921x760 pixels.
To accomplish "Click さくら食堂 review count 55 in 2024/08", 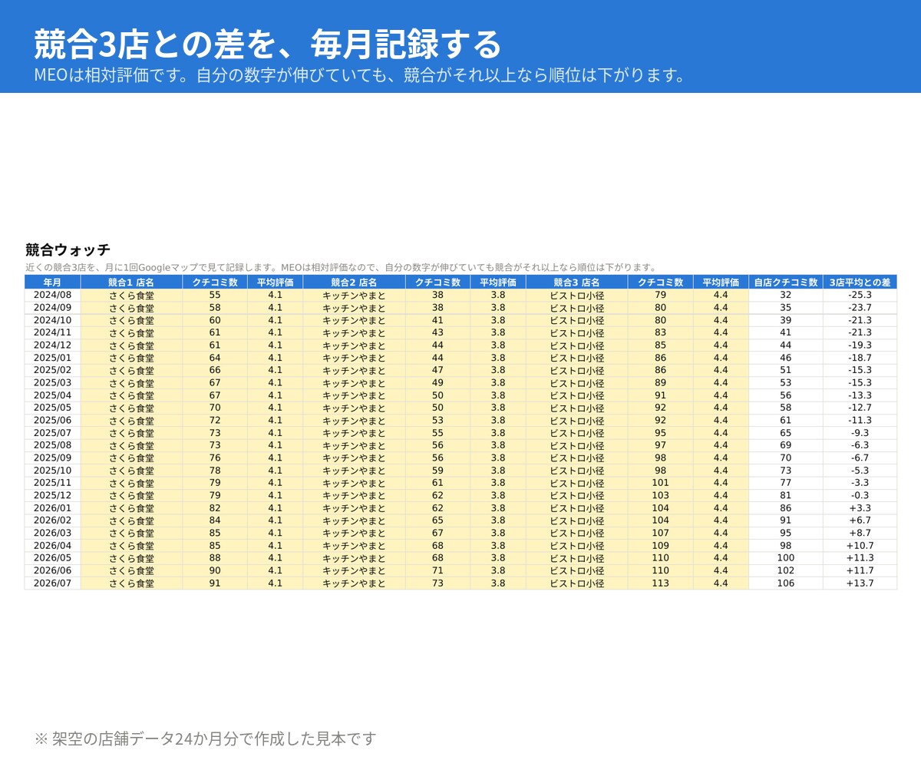I will 215,295.
